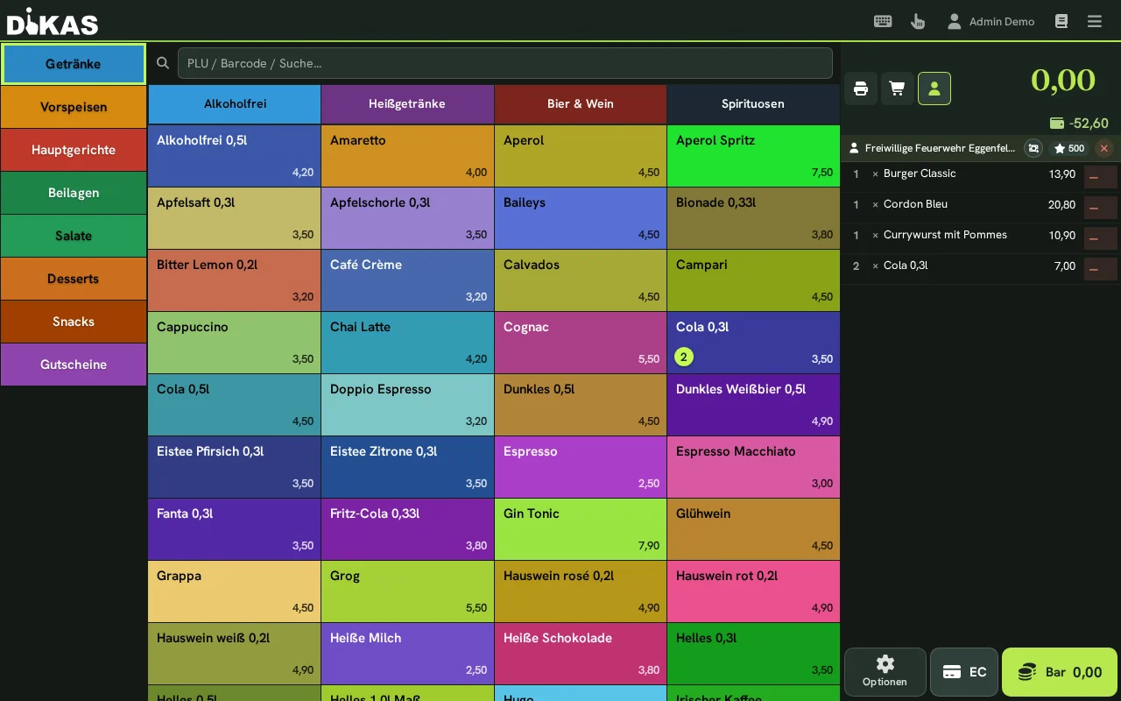Add the green Aperol Spritz tile
This screenshot has width=1121, height=701.
point(753,156)
